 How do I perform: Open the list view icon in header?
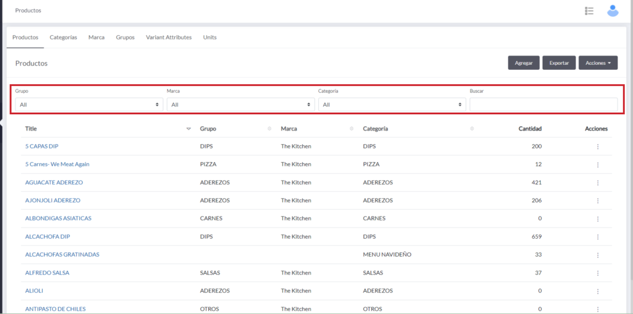coord(589,11)
